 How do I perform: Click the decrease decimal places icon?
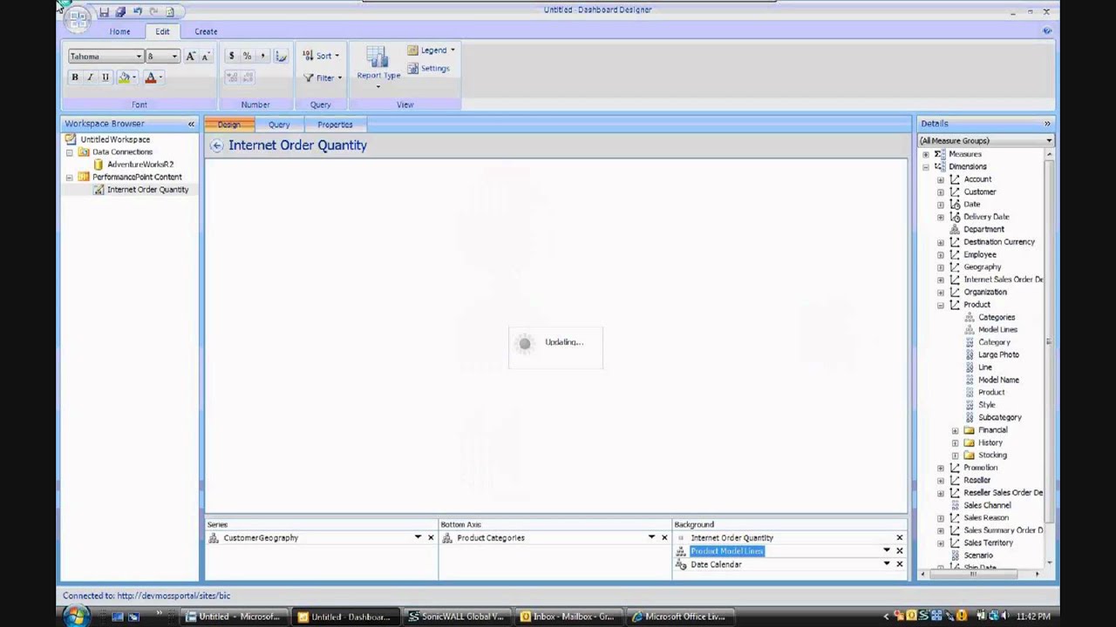tap(248, 78)
